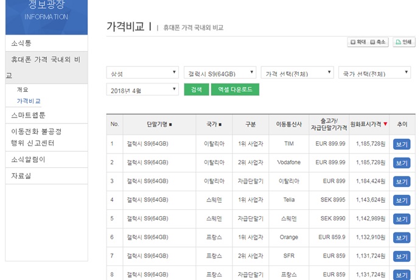
Task: Click the No. column header
Action: click(x=114, y=124)
